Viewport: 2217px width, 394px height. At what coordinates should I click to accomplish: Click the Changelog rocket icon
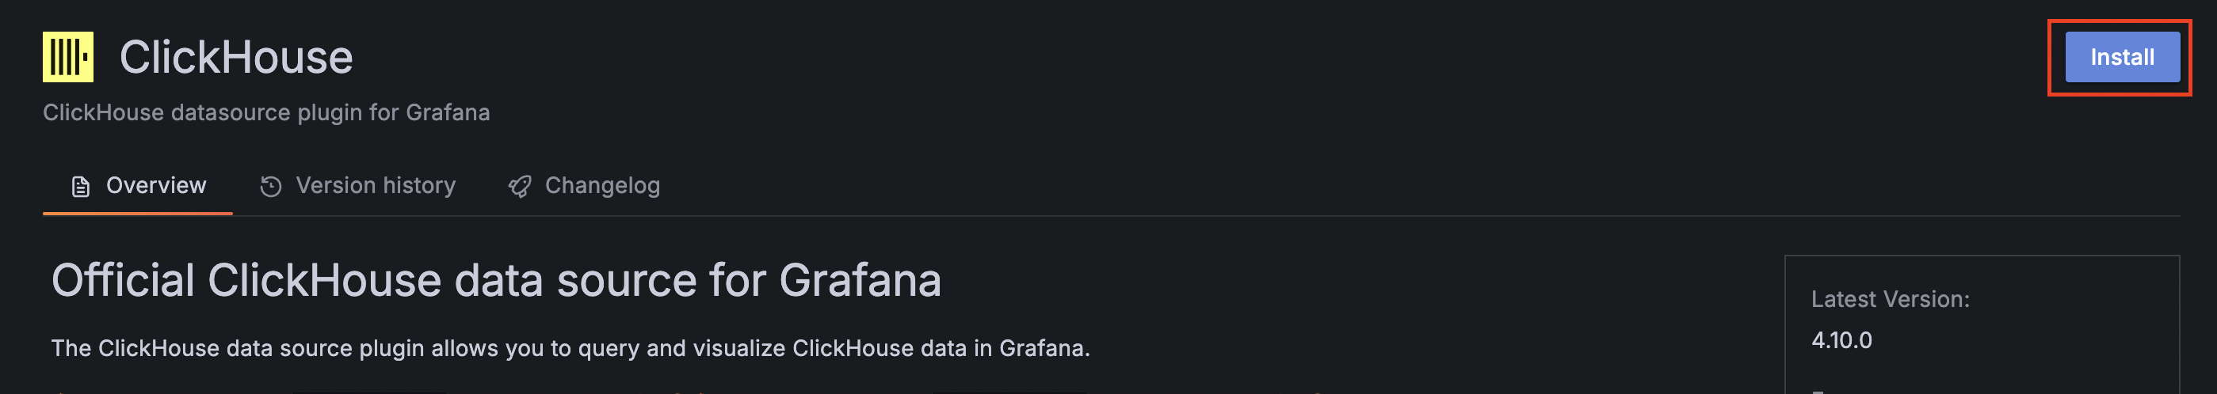point(520,187)
